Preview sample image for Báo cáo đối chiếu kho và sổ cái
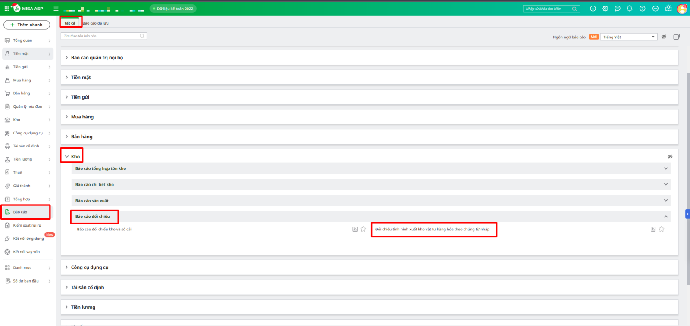The height and width of the screenshot is (326, 690). click(355, 230)
